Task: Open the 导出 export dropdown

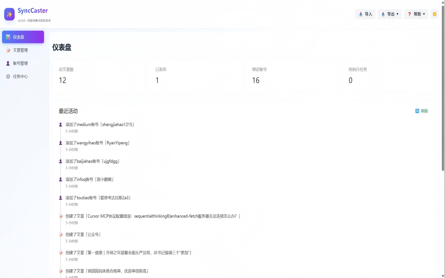Action: [x=390, y=14]
